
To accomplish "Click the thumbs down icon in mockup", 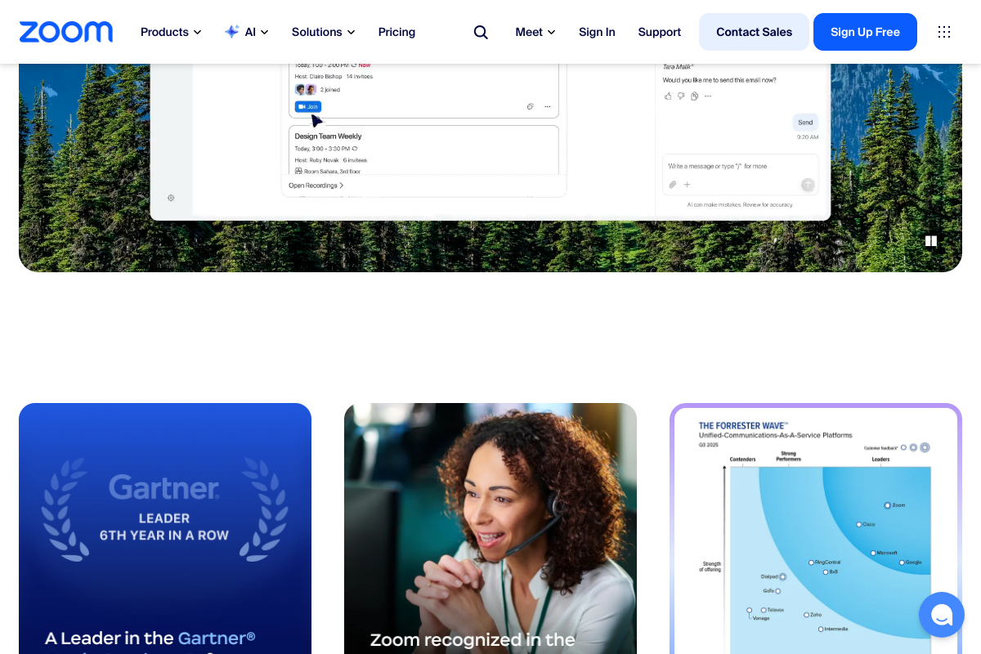I will [681, 96].
